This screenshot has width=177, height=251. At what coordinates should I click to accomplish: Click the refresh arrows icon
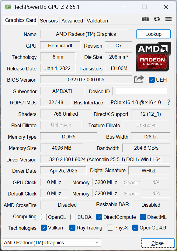(x=157, y=19)
